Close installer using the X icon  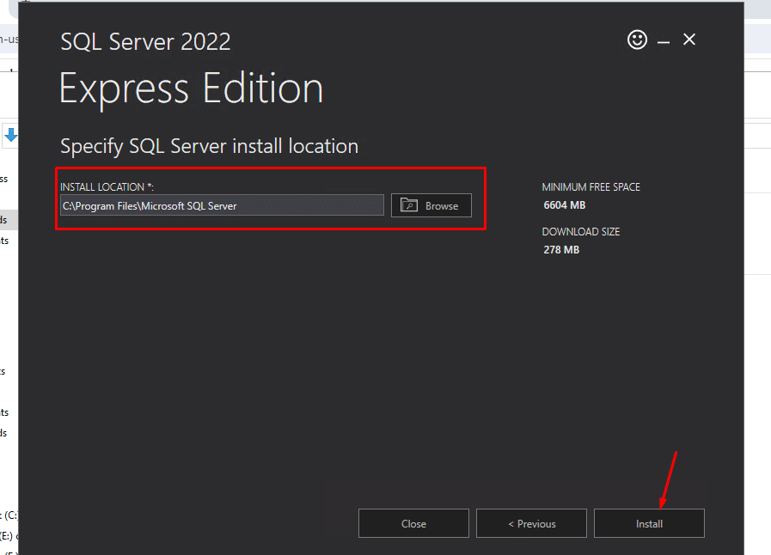coord(689,40)
